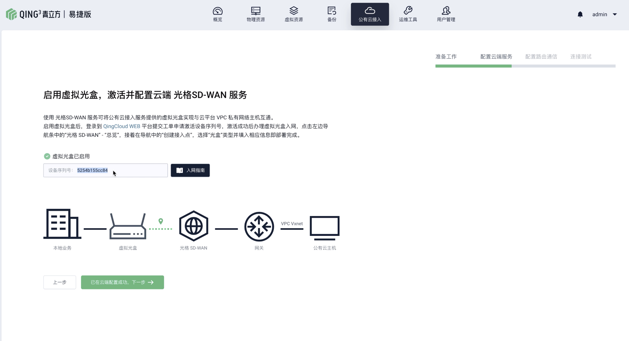629x341 pixels.
Task: Click the 光格 SD-WAN globe icon
Action: pos(193,226)
